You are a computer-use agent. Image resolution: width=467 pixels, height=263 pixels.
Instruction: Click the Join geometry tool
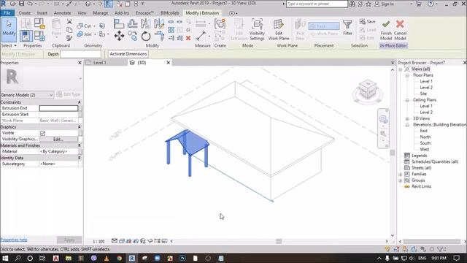(x=84, y=34)
